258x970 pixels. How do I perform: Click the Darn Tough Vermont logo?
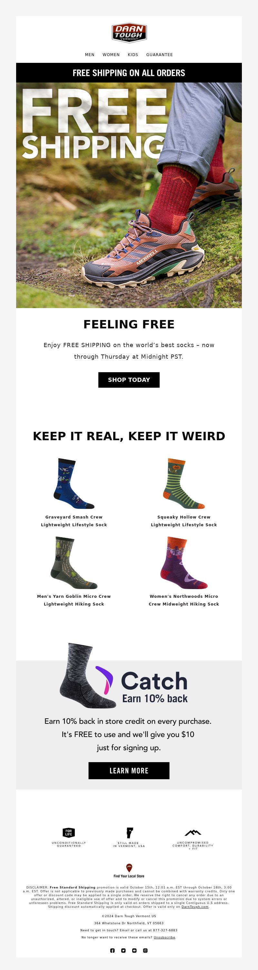129,33
